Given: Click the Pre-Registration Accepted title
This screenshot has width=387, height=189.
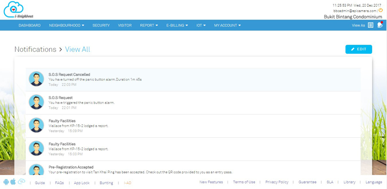Looking at the screenshot, I should pos(71,167).
